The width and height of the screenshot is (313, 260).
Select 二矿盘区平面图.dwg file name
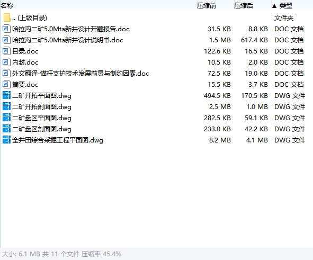(42, 118)
